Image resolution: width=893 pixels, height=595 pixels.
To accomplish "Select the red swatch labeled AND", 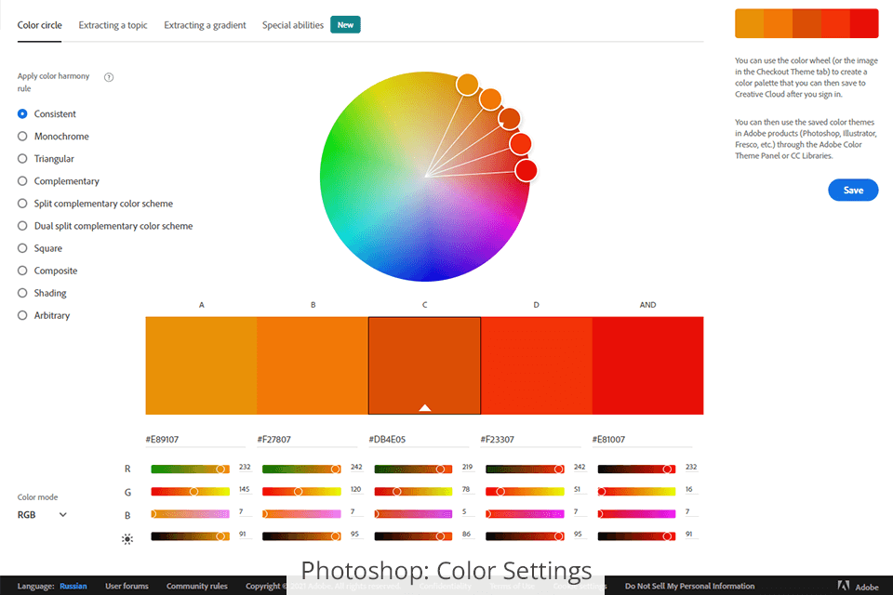I will (x=648, y=365).
